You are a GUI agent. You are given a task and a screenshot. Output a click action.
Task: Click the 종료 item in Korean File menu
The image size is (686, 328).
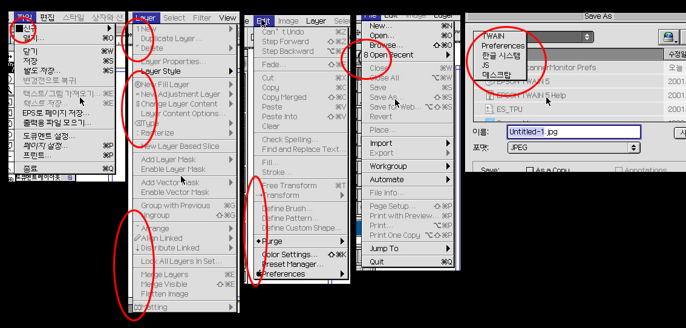click(30, 168)
